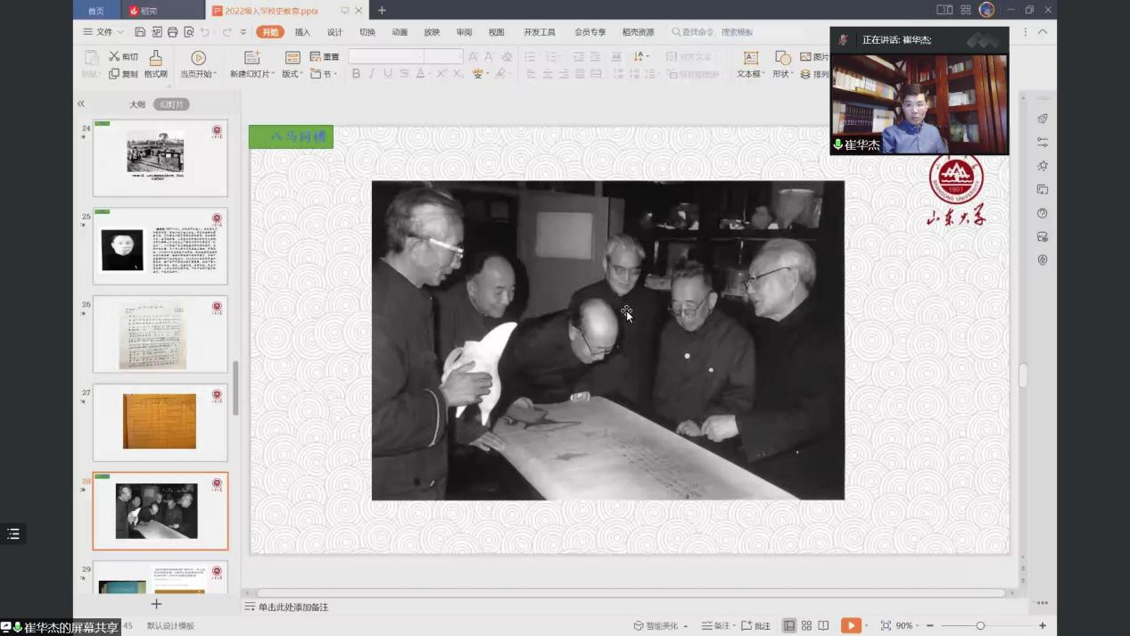Open the File (文件) menu dropdown
1130x636 pixels.
pyautogui.click(x=103, y=32)
